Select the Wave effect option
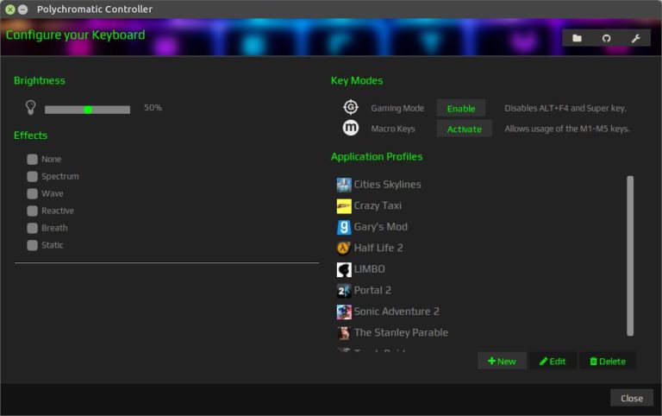This screenshot has width=662, height=416. [x=32, y=193]
